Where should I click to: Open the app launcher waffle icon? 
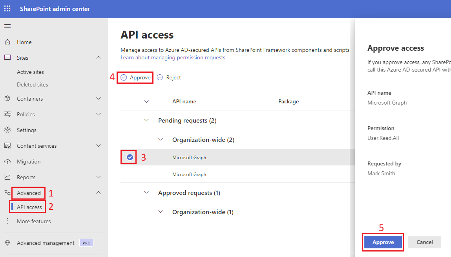click(7, 9)
